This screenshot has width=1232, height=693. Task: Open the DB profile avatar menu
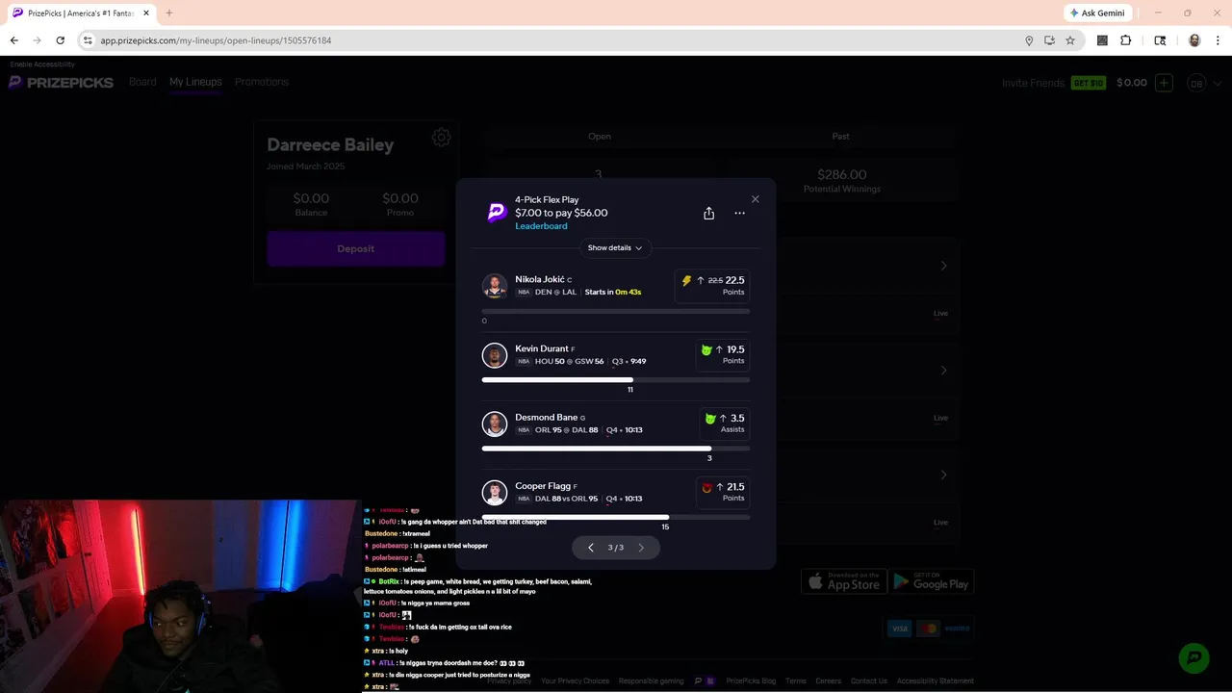[1196, 83]
